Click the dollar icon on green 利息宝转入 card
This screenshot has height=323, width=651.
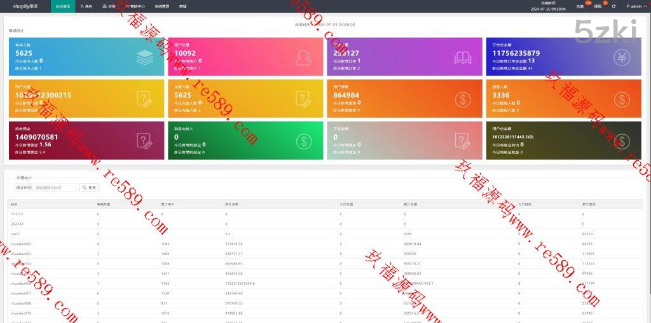coord(304,141)
